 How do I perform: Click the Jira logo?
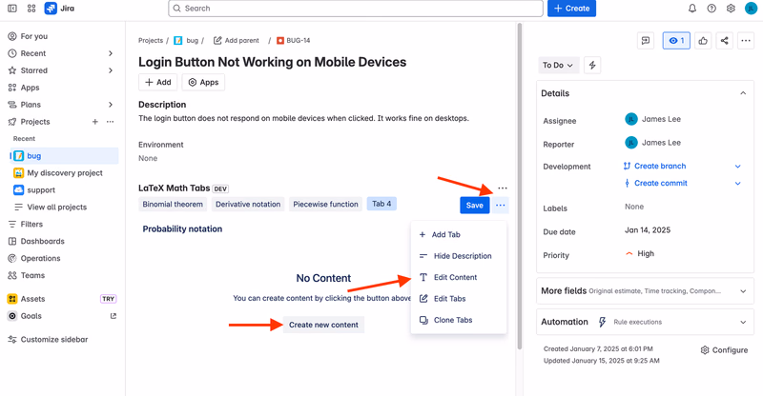click(59, 9)
